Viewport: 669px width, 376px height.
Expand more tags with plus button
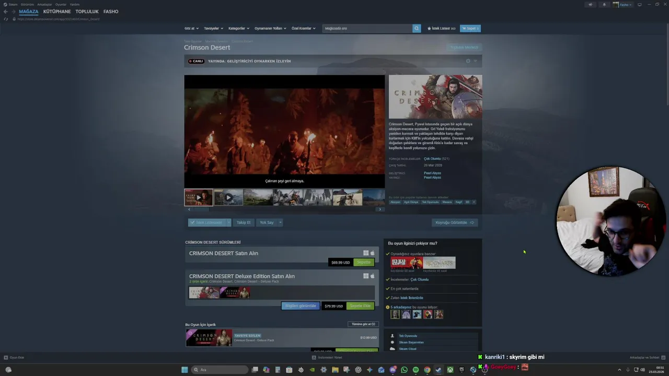pos(474,202)
